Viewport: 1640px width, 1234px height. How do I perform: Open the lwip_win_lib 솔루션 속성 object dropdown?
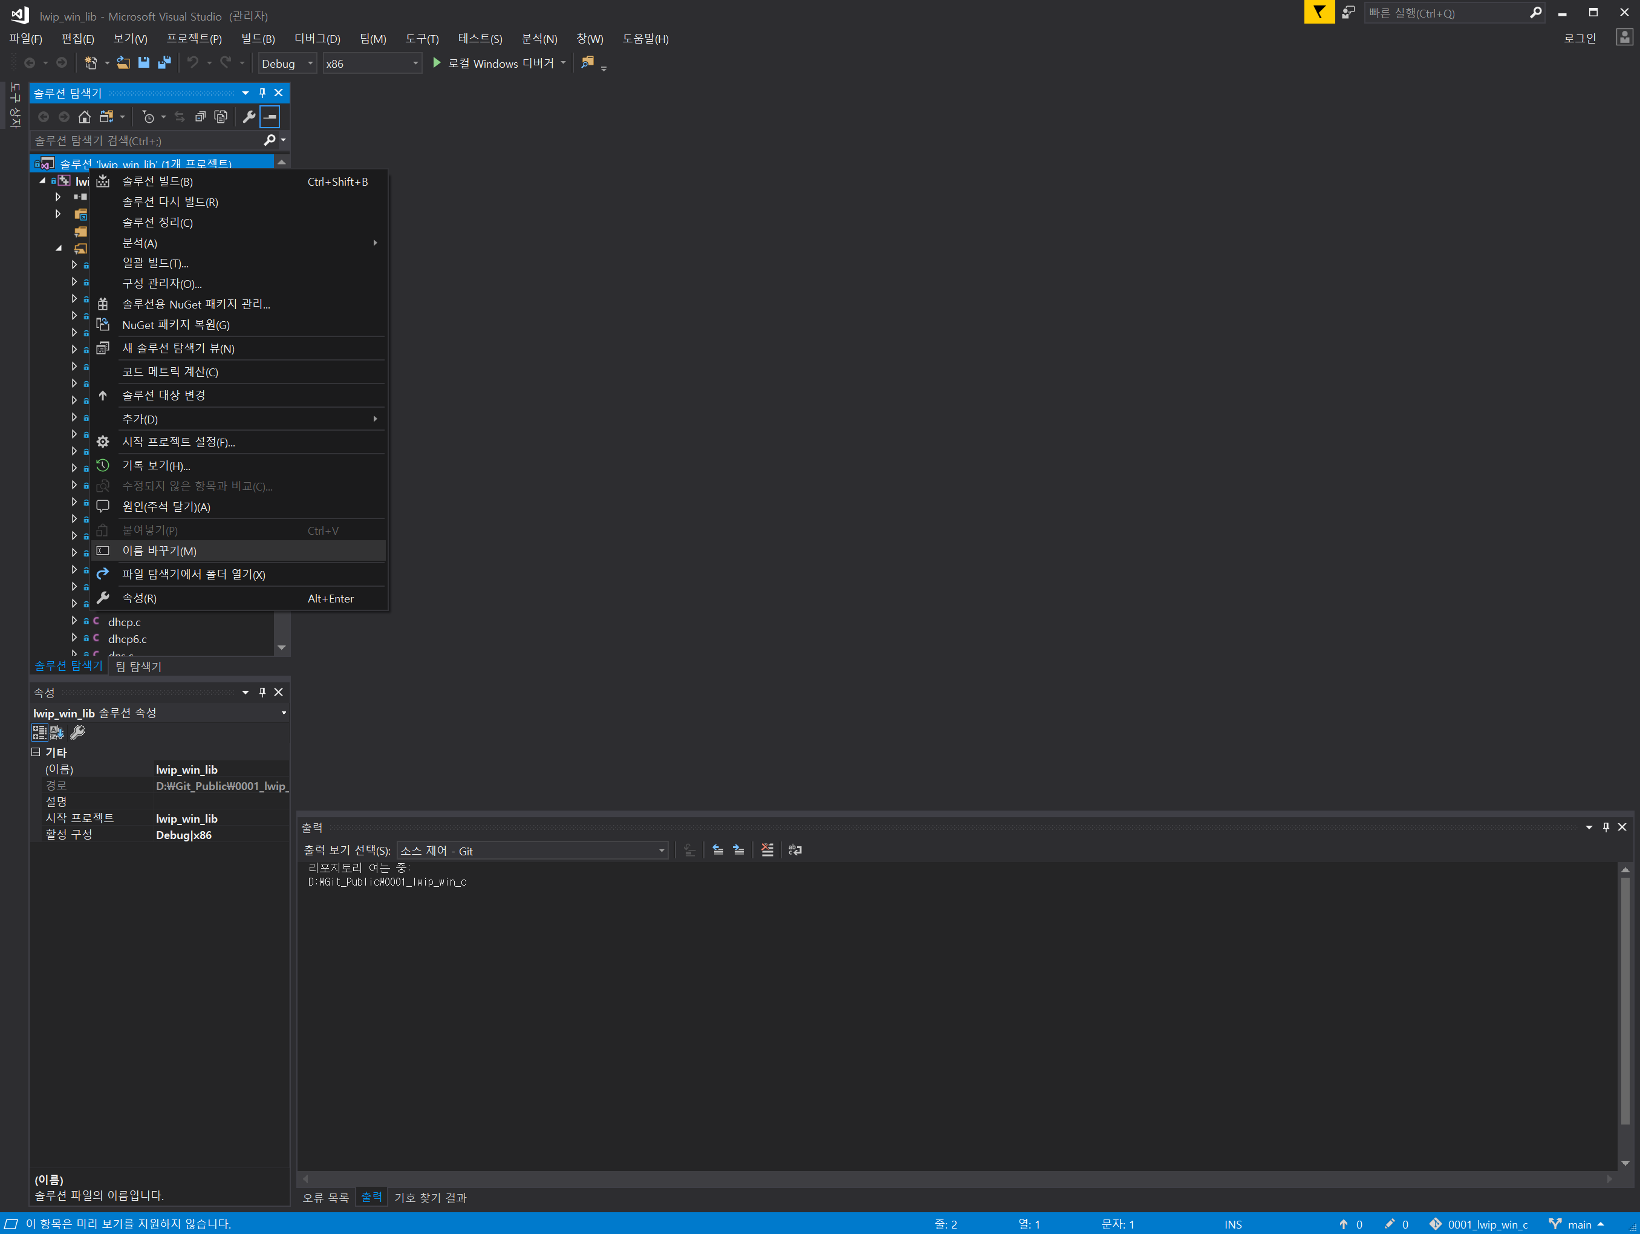point(284,713)
